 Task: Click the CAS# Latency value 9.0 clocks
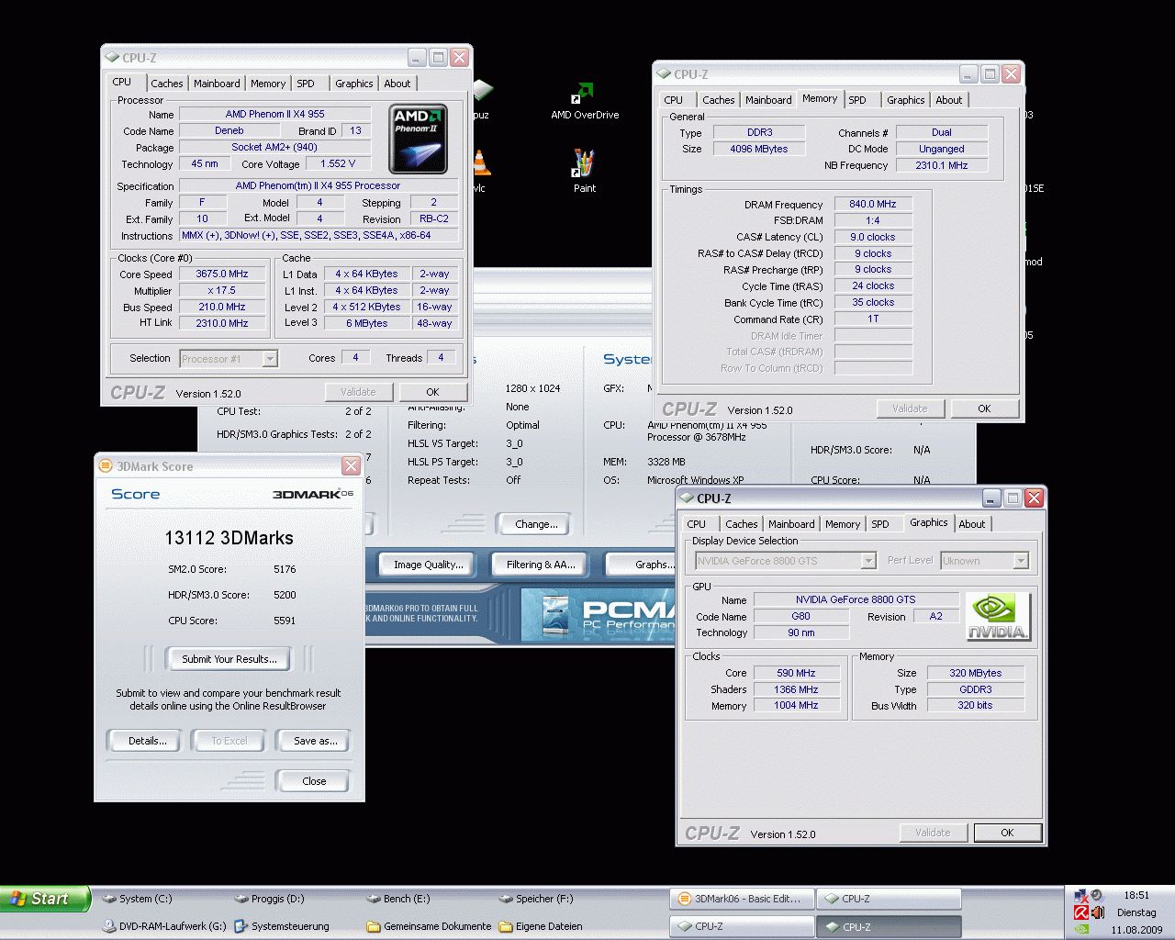click(873, 237)
